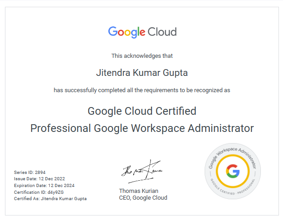283x220 pixels.
Task: Click the 'Google Cloud Certified' title
Action: [x=142, y=111]
